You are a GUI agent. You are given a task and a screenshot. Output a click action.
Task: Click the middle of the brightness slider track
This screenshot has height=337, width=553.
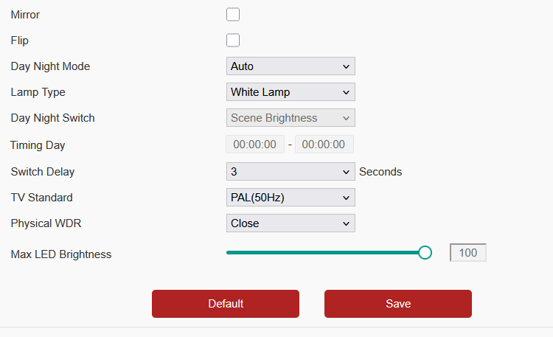pos(326,253)
